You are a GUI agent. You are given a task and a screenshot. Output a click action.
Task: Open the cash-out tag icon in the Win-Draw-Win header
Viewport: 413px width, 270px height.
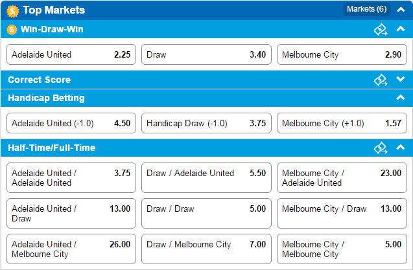click(381, 30)
